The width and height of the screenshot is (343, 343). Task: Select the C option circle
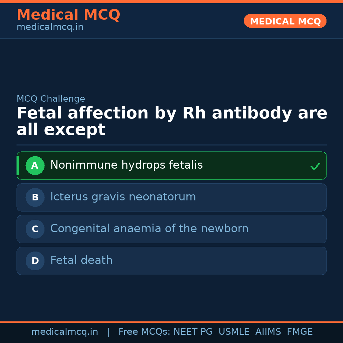point(35,229)
